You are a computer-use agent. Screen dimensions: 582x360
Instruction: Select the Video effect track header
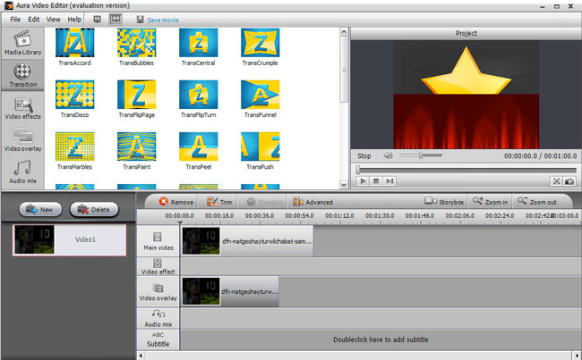(158, 267)
